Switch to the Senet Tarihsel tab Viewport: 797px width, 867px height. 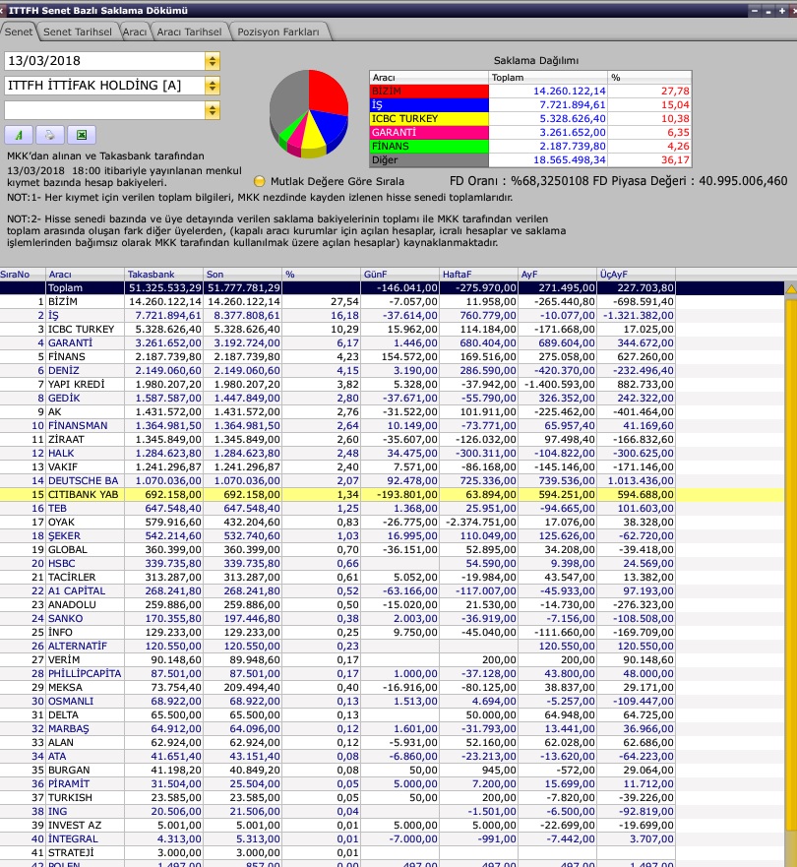78,31
